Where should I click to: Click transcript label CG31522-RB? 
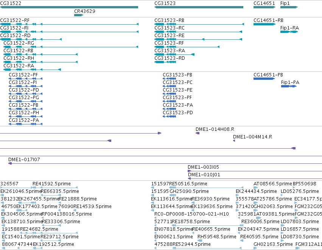(x=18, y=51)
